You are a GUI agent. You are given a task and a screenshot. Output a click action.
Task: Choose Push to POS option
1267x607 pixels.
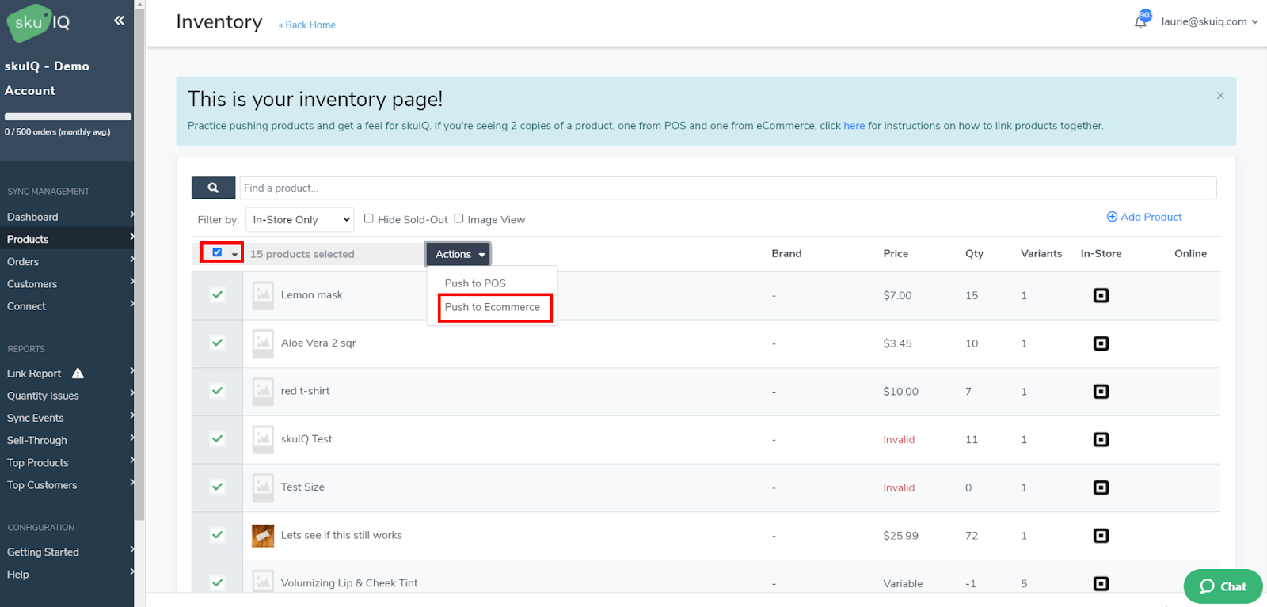475,283
